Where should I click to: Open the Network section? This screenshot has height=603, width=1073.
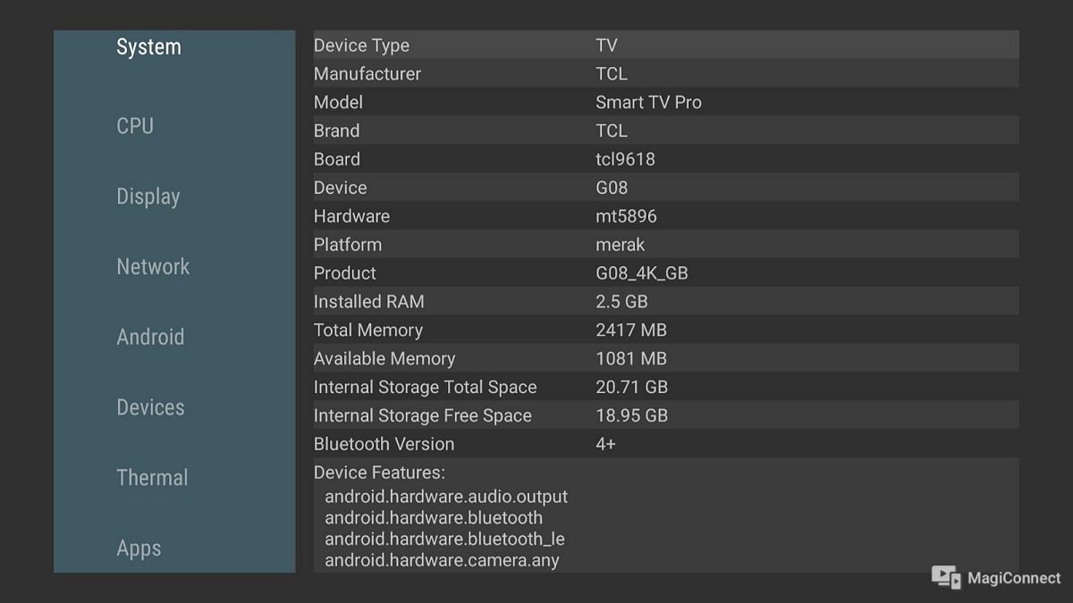click(x=153, y=266)
